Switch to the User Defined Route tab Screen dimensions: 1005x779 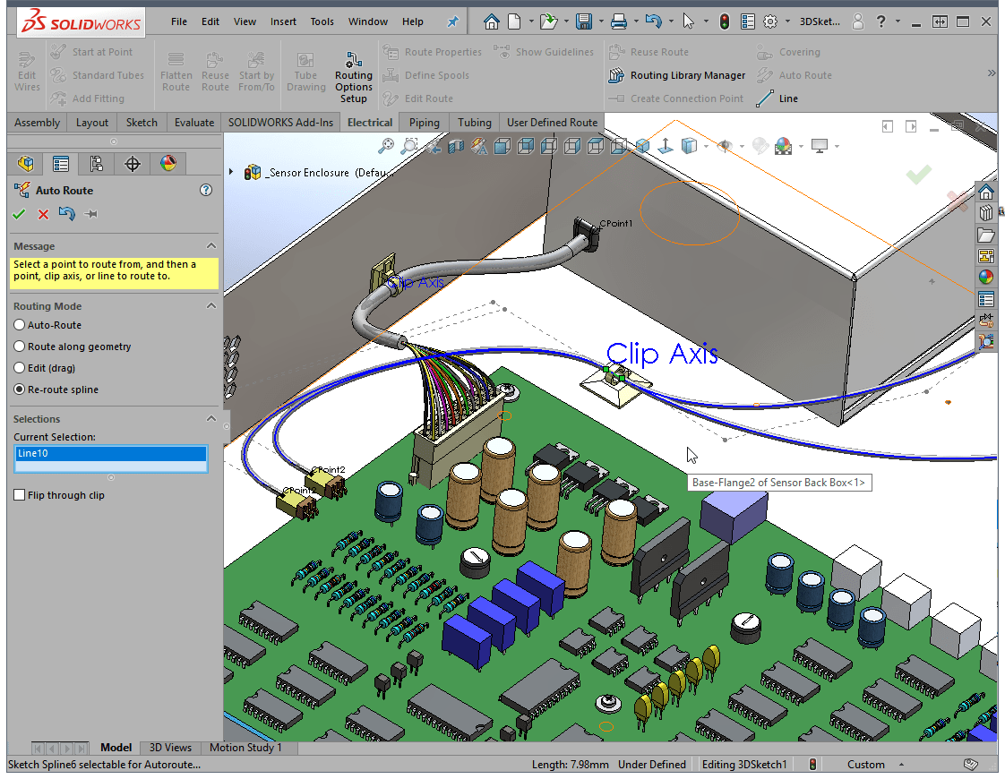(x=552, y=123)
